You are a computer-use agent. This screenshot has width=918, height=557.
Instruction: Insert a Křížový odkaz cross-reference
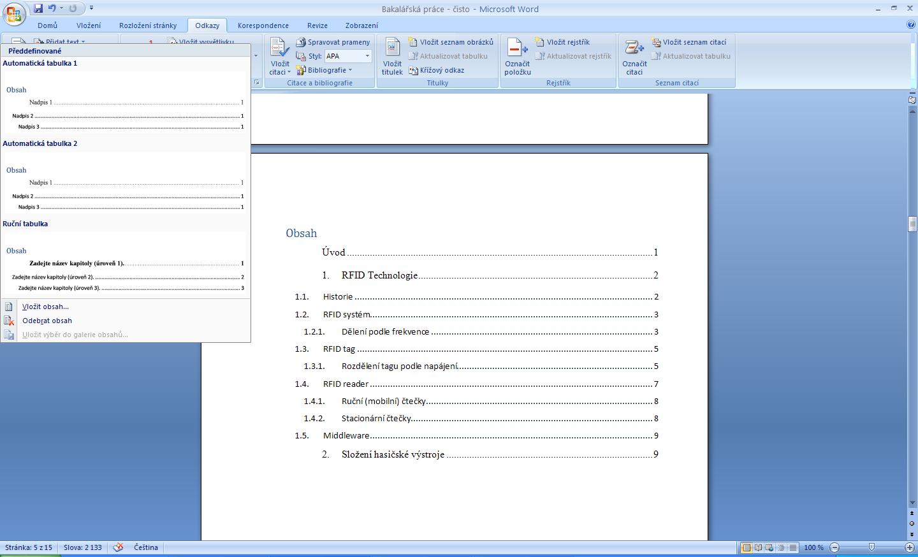[x=436, y=70]
